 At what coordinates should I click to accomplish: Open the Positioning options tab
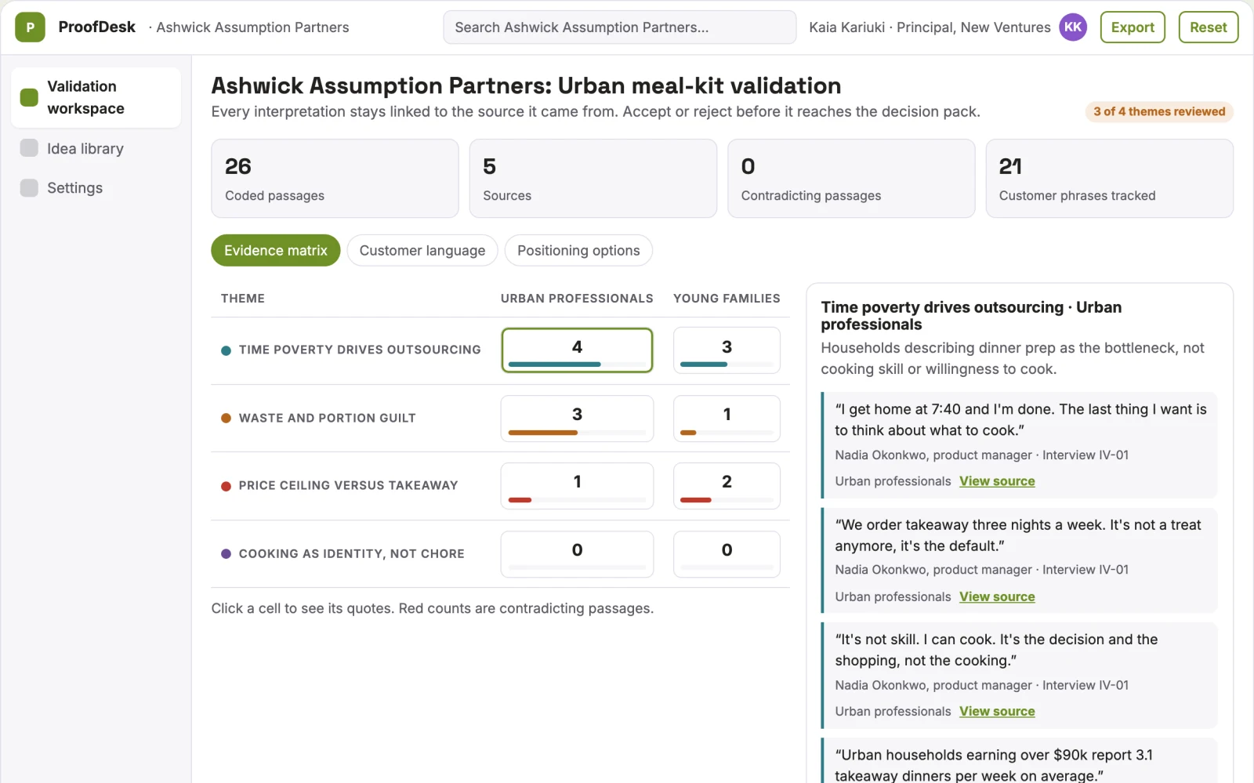(578, 251)
